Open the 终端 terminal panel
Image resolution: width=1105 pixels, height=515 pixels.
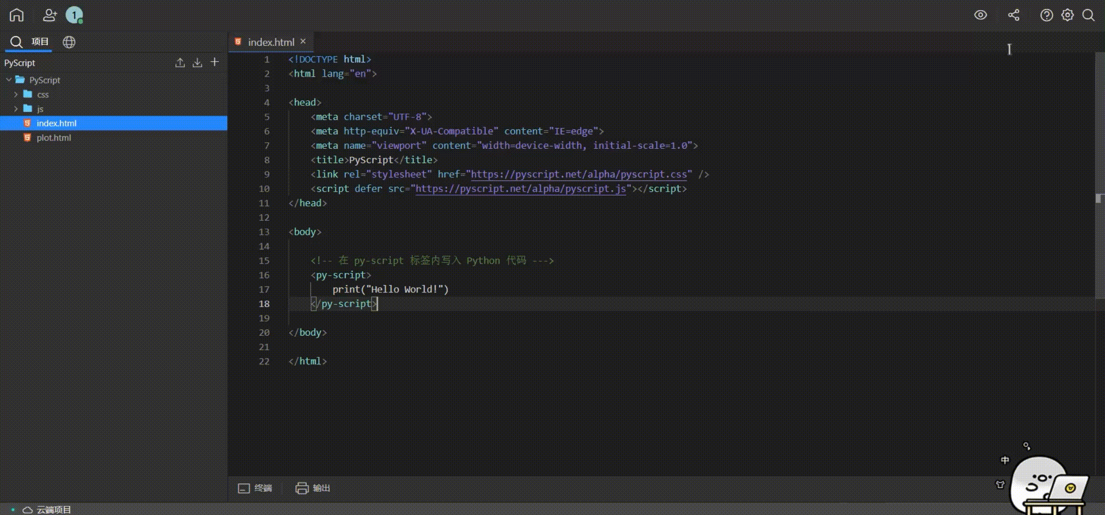[255, 488]
